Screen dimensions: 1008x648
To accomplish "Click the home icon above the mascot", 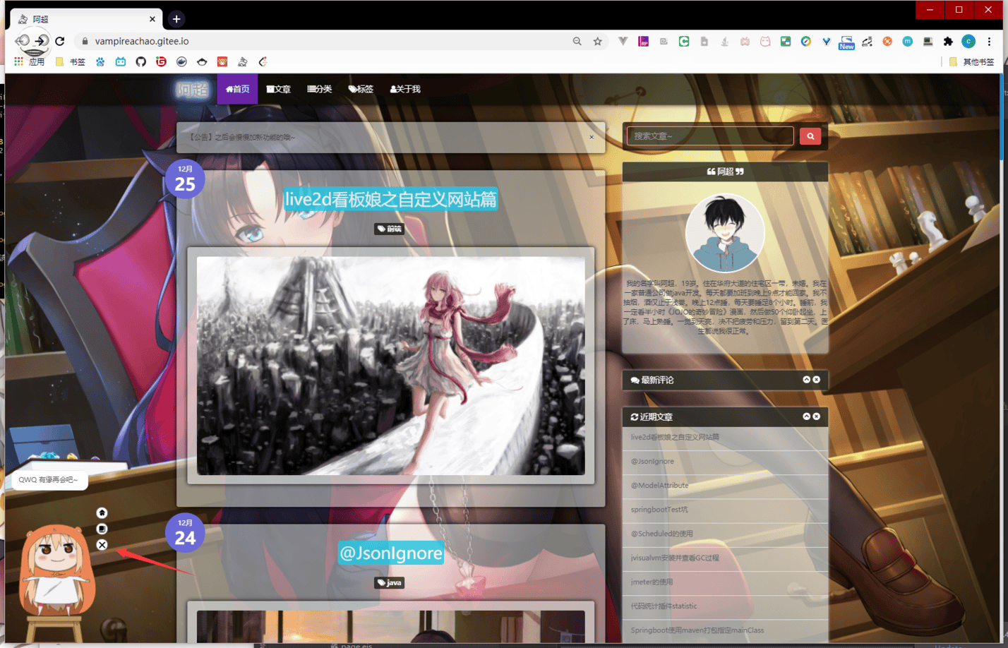I will coord(102,512).
